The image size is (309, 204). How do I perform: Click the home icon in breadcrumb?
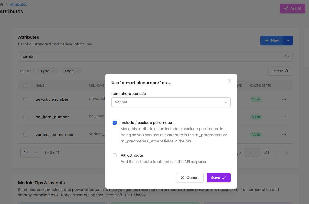tap(2, 4)
